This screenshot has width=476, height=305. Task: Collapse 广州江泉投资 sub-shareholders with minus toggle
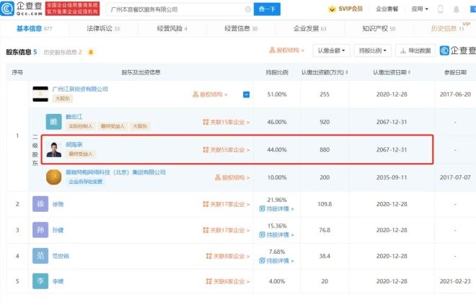pyautogui.click(x=246, y=94)
